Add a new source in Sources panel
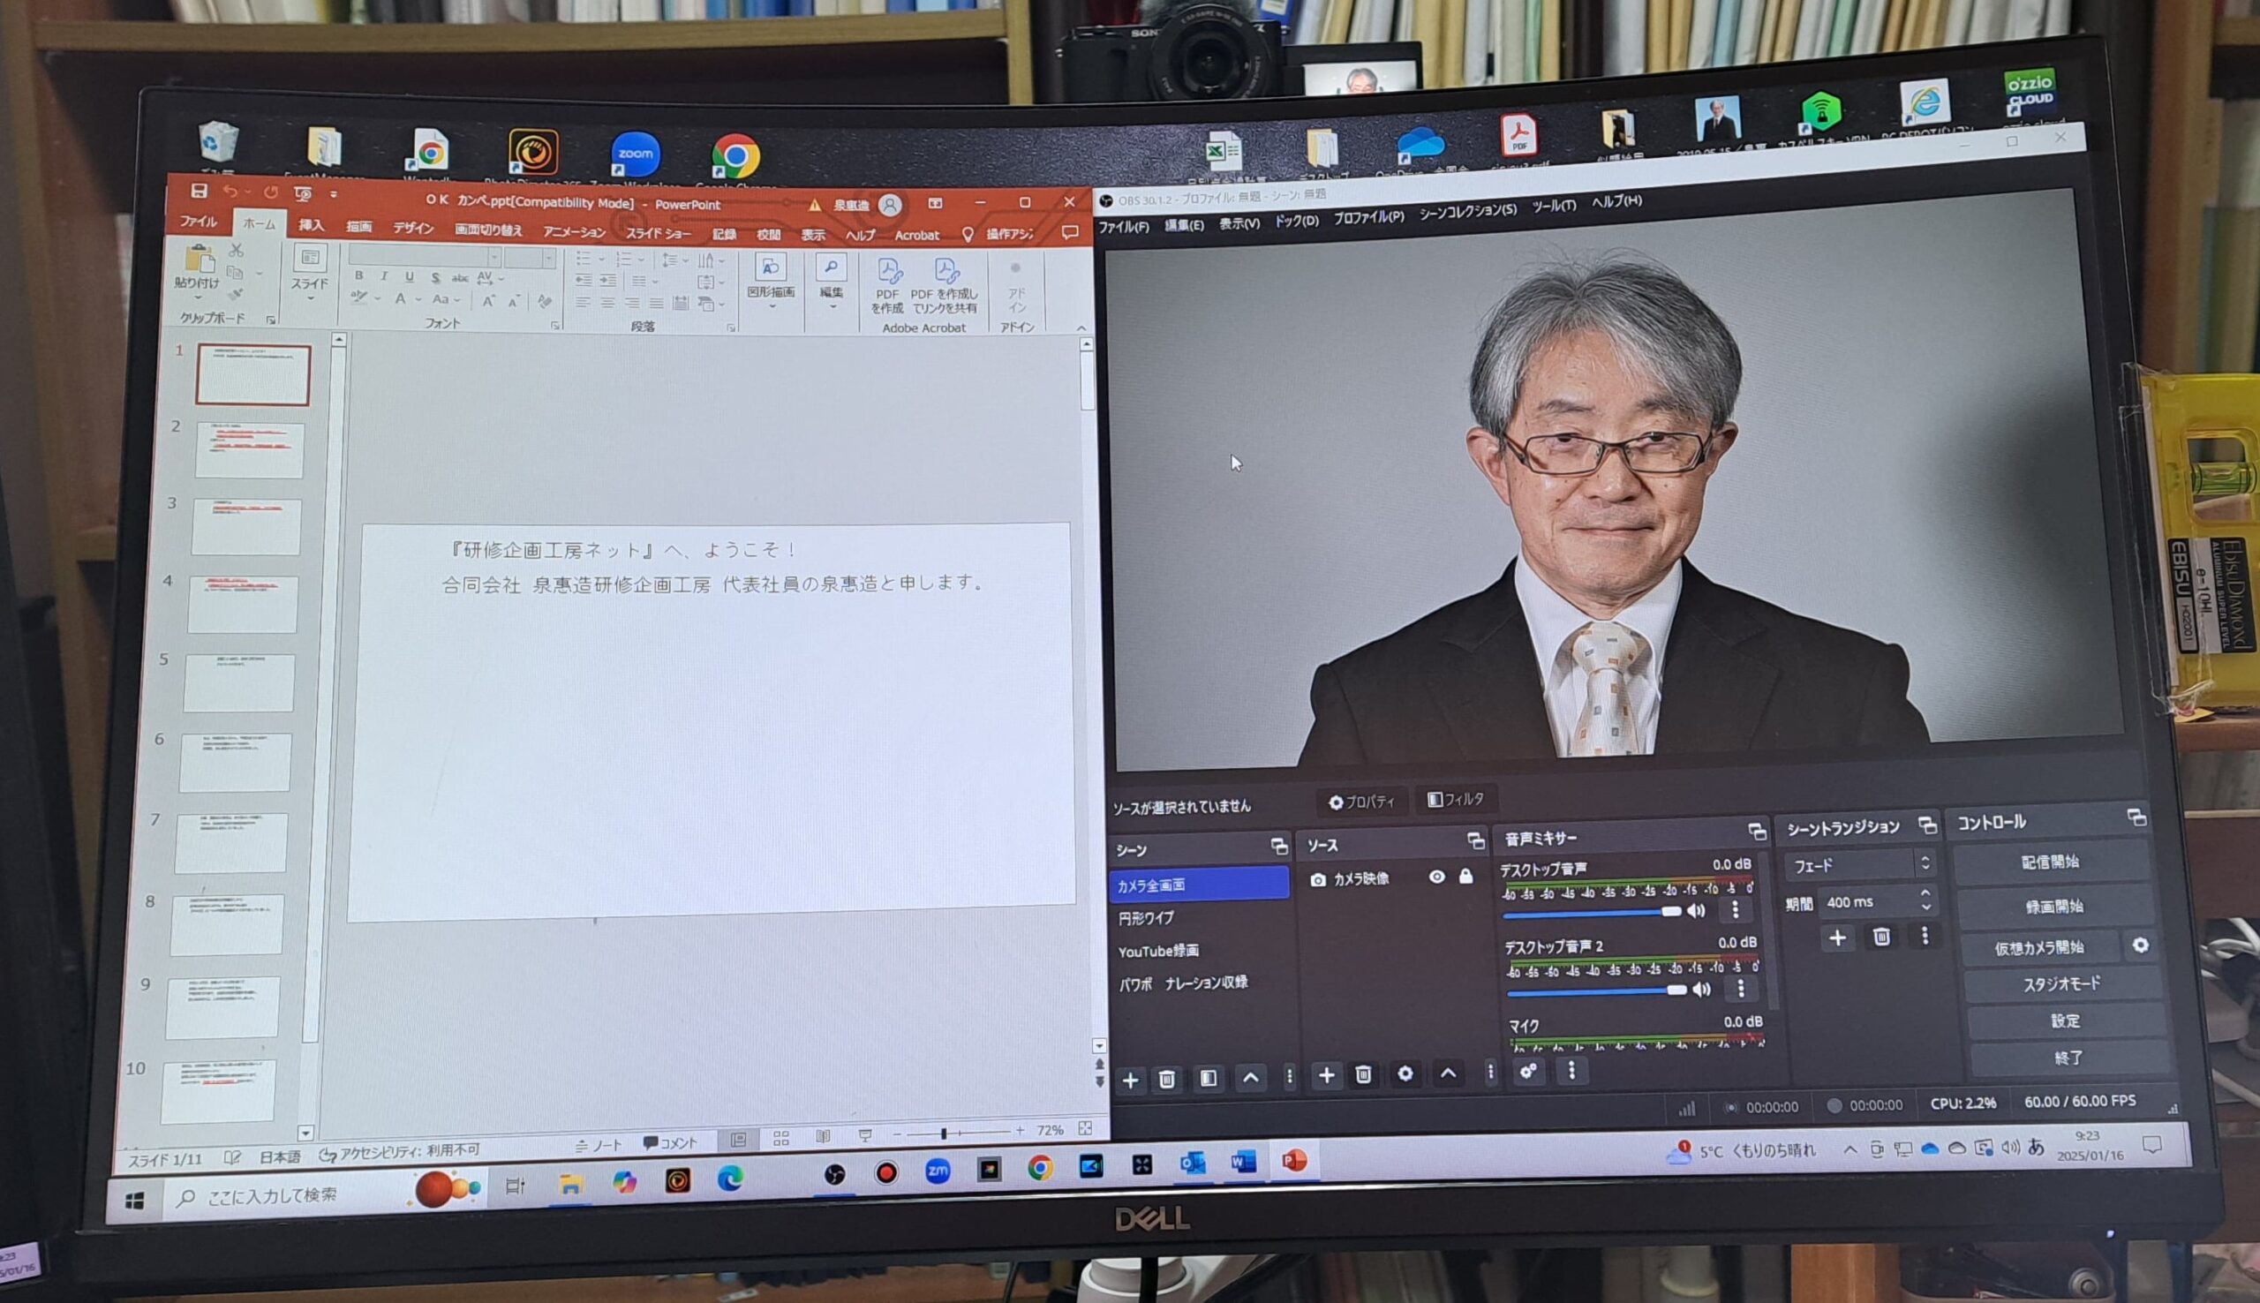2260x1303 pixels. tap(1326, 1076)
